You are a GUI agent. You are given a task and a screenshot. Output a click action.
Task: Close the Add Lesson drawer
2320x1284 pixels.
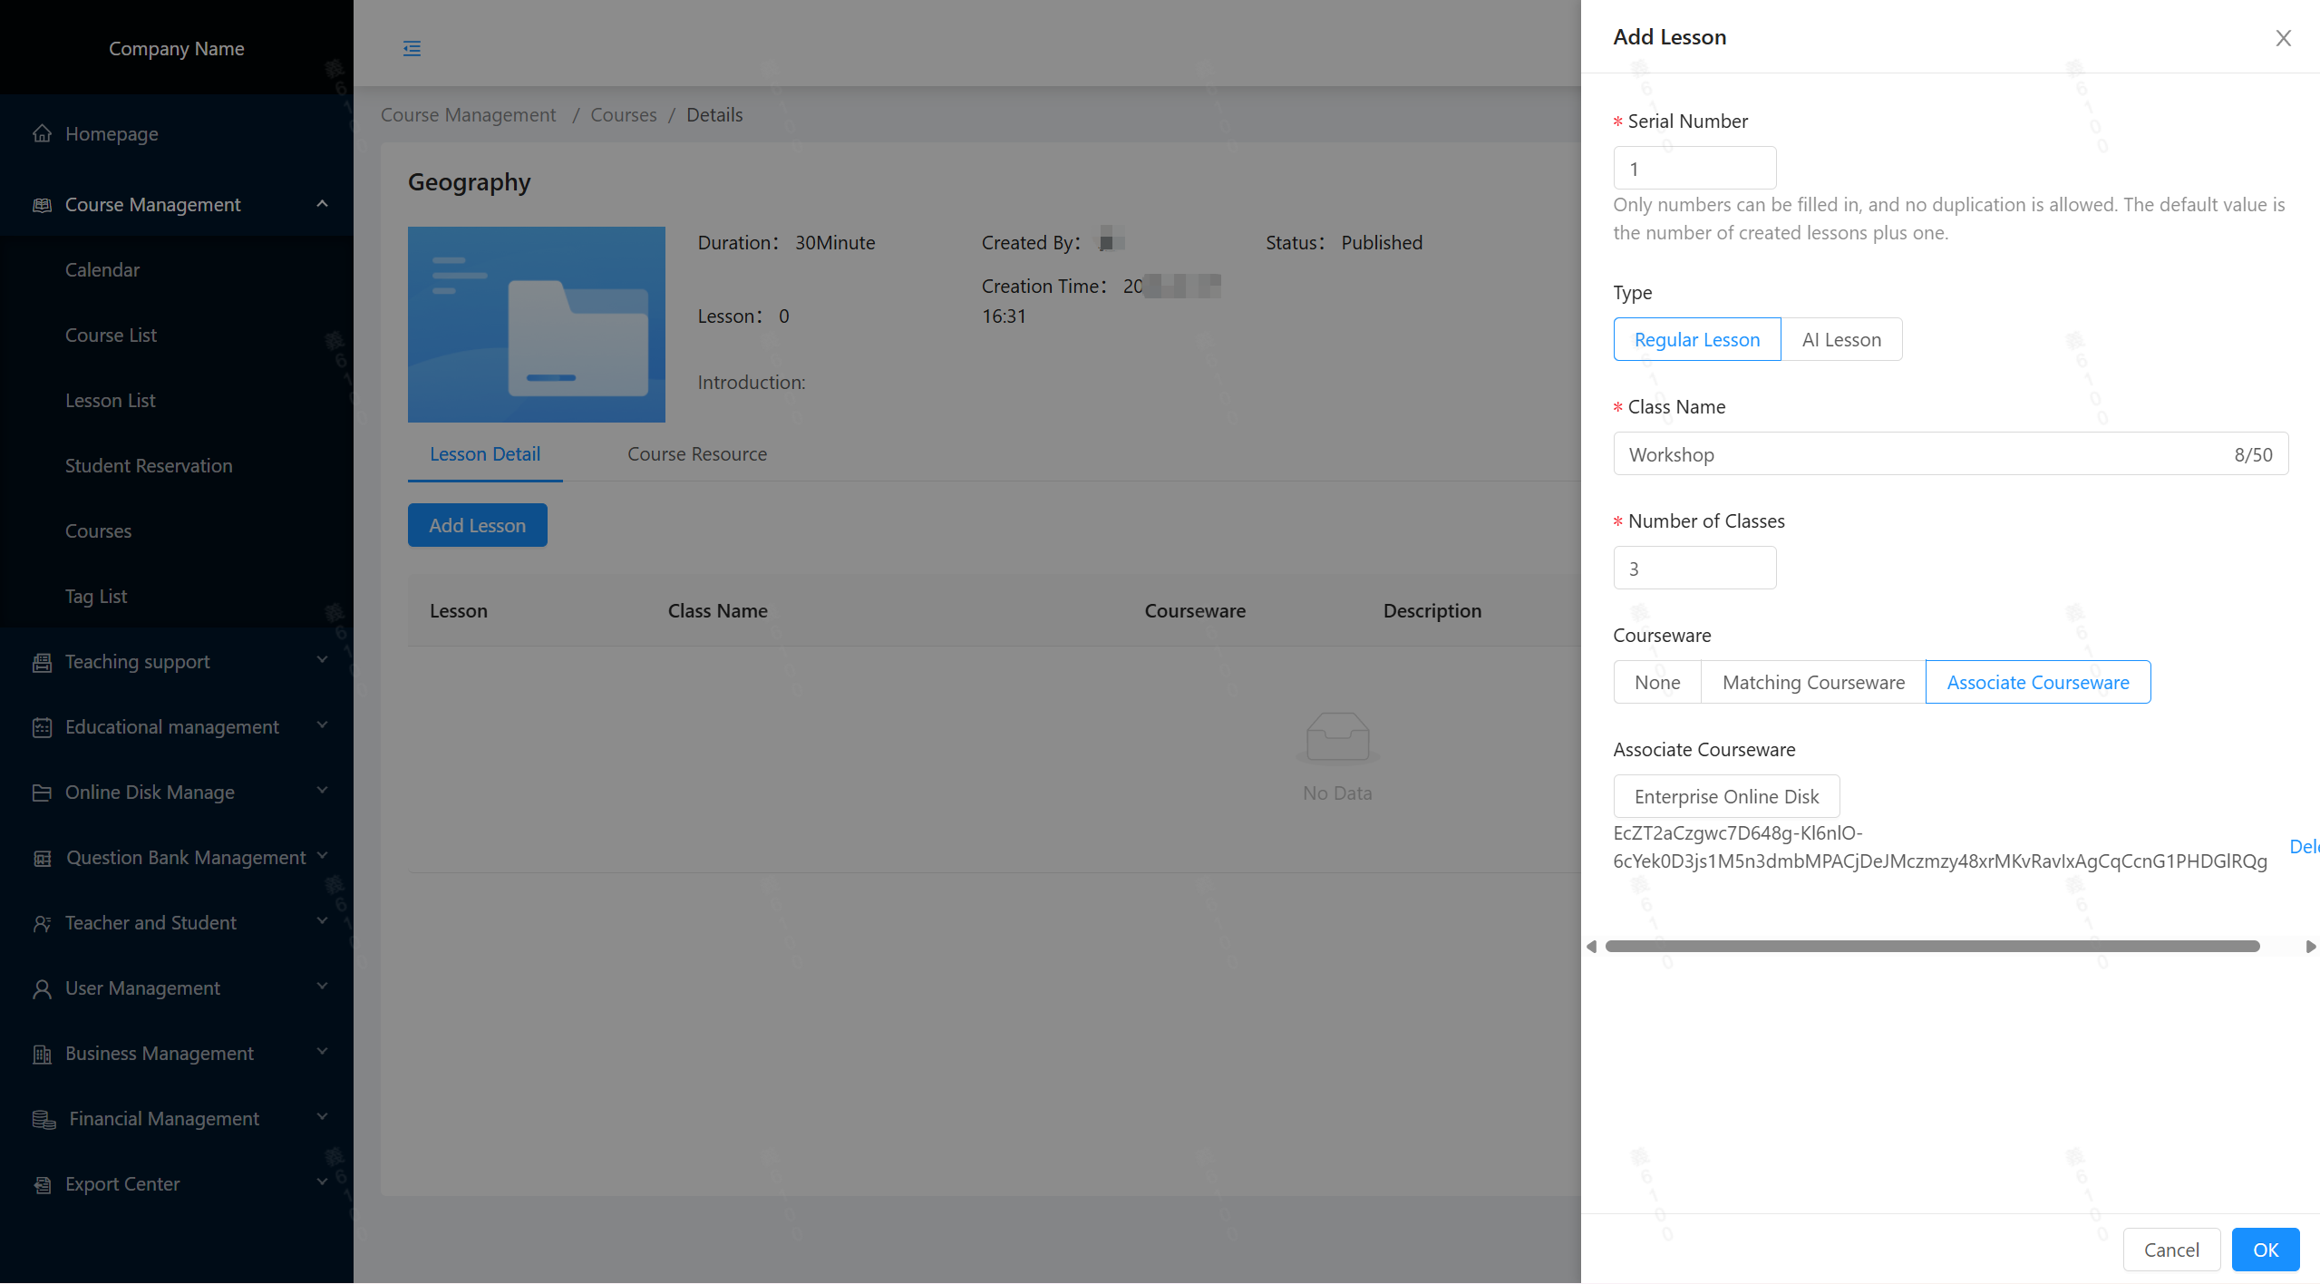(2283, 38)
